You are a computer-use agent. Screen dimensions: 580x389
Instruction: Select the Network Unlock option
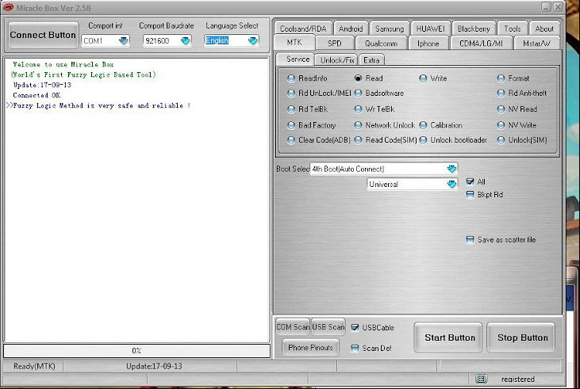pos(385,125)
